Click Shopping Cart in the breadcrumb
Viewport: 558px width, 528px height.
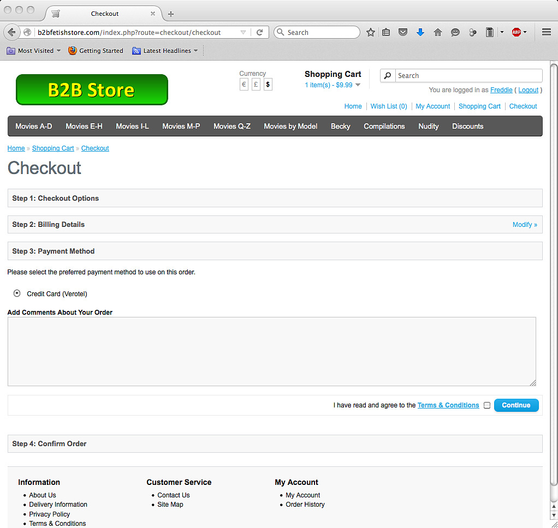click(53, 148)
